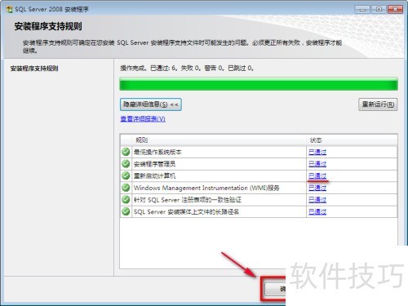Screen dimensions: 408x306
Task: Collapse details with the 隐藏详细信息(S) button
Action: (x=151, y=104)
